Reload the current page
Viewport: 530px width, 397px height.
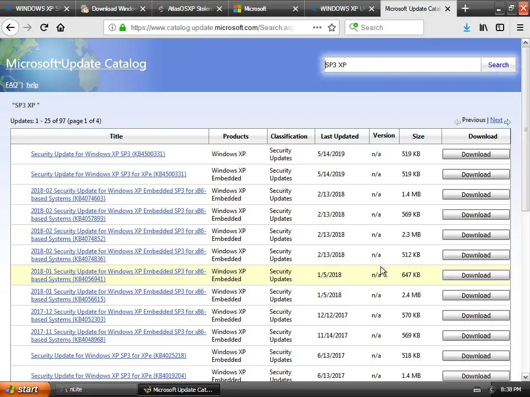(x=44, y=27)
